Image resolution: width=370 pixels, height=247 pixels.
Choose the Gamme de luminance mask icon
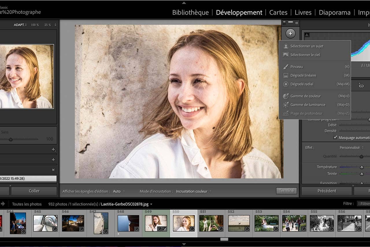pyautogui.click(x=286, y=105)
